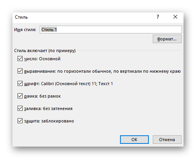Toggle the заливка: без затенения checkbox

pos(20,108)
